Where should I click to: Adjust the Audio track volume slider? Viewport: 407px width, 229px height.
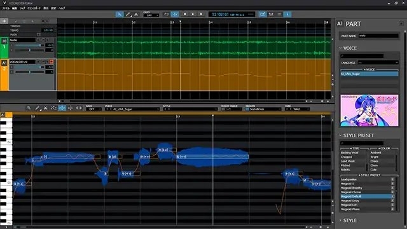29,45
